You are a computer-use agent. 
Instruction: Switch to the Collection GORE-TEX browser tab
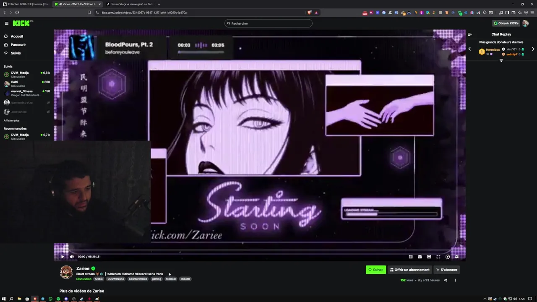(x=26, y=4)
